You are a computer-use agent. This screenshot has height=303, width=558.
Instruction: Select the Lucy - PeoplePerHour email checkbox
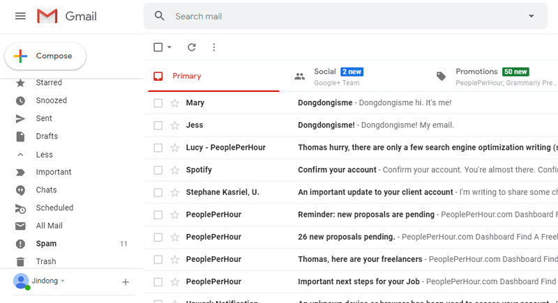tap(158, 148)
